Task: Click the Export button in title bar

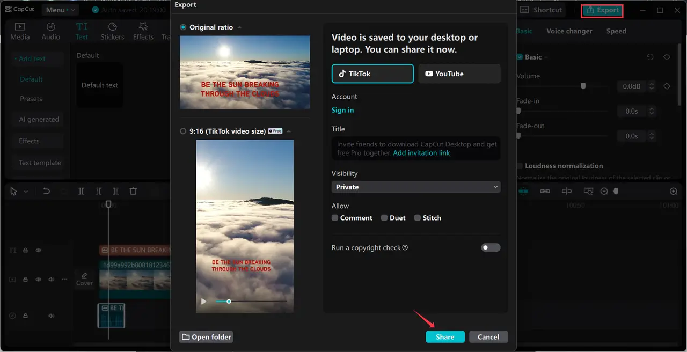Action: 602,10
